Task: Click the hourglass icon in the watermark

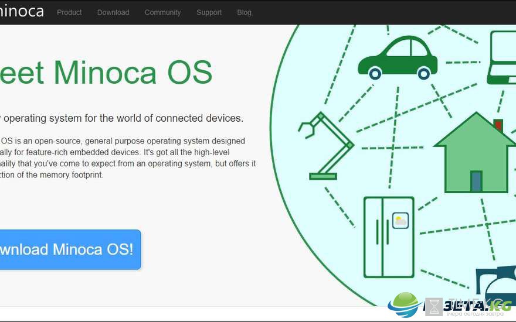Action: click(434, 307)
